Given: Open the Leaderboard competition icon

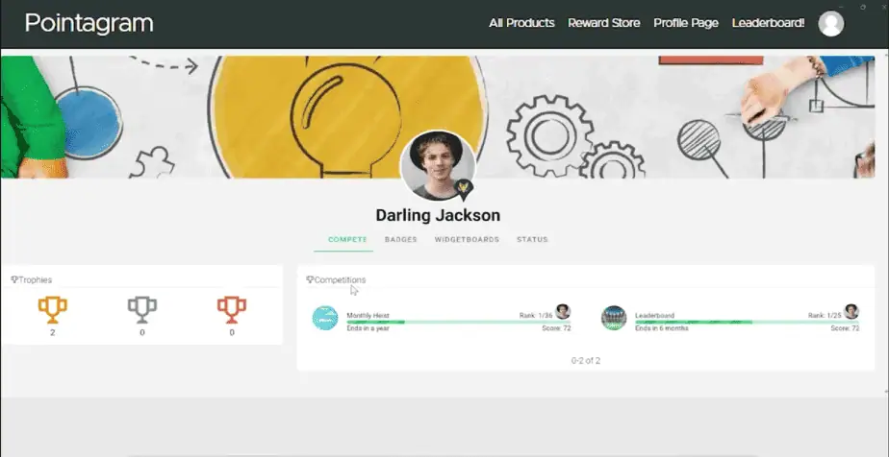Looking at the screenshot, I should point(614,319).
